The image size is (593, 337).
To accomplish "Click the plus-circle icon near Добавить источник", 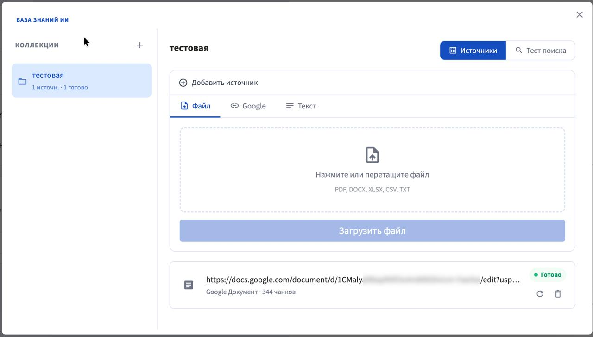I will pos(183,83).
